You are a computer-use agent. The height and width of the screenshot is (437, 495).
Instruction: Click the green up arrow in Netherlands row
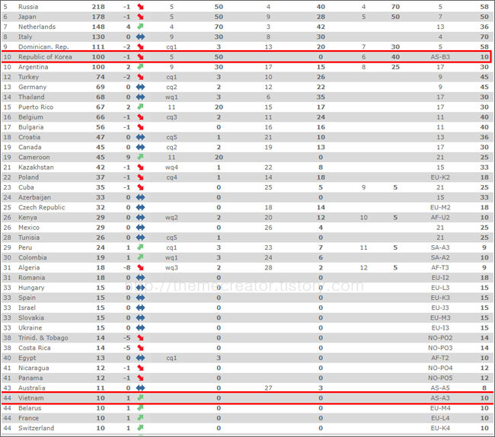point(140,27)
